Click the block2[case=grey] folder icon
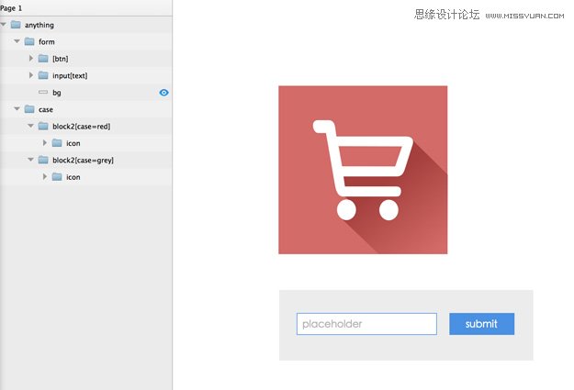This screenshot has height=390, width=574. 43,160
